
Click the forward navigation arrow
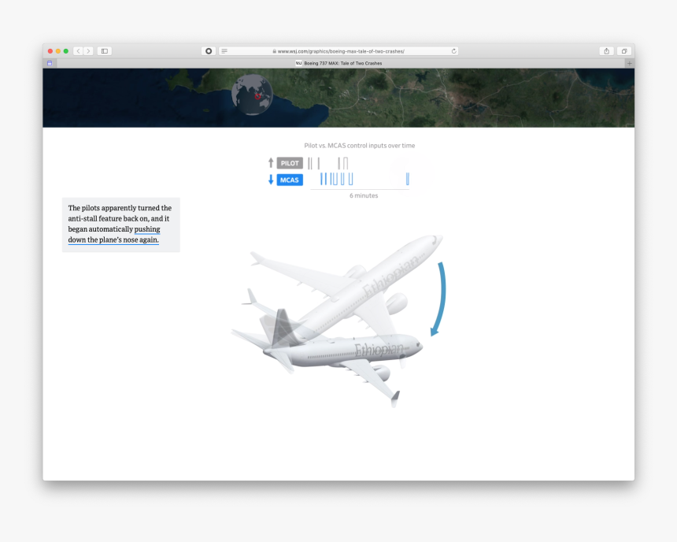click(x=87, y=50)
